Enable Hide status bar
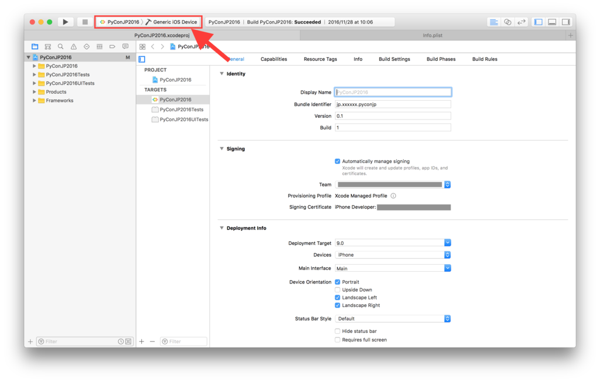600x382 pixels. pos(337,331)
